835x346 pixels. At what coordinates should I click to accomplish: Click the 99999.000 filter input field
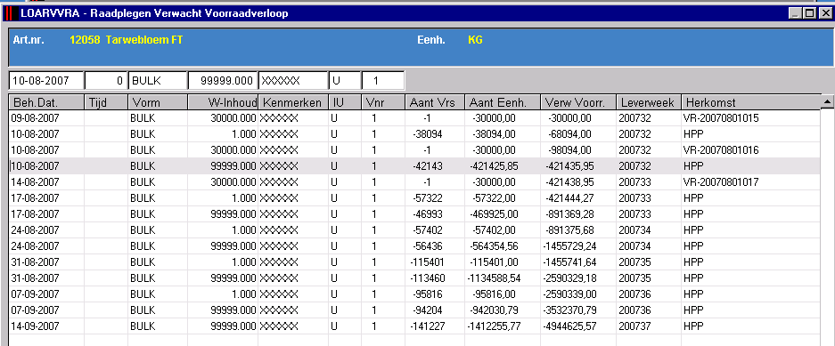[x=223, y=81]
